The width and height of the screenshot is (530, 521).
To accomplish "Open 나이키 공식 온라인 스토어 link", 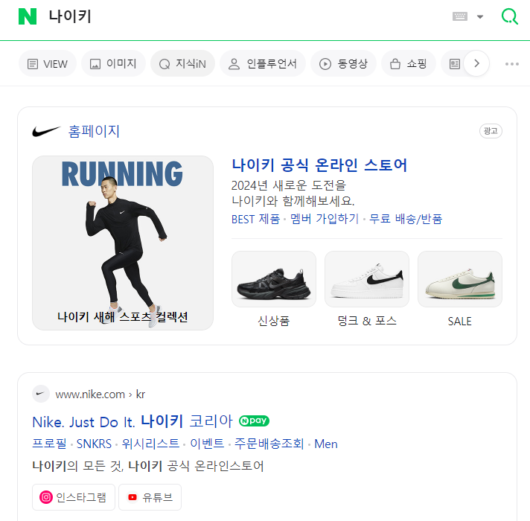I will coord(319,165).
